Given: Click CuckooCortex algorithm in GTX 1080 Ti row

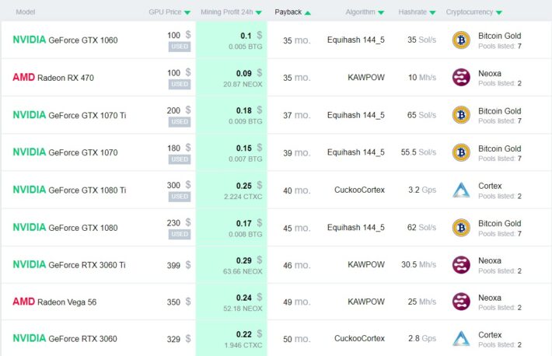Looking at the screenshot, I should tap(359, 190).
